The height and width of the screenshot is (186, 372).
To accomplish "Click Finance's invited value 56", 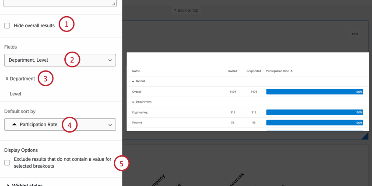I will coord(233,123).
